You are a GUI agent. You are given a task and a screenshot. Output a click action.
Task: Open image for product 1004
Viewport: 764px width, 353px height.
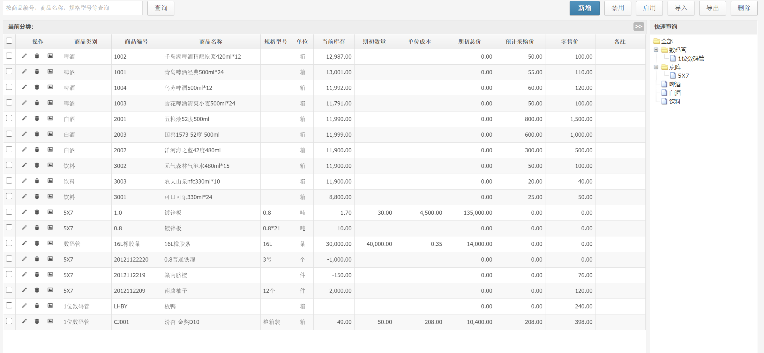point(50,87)
